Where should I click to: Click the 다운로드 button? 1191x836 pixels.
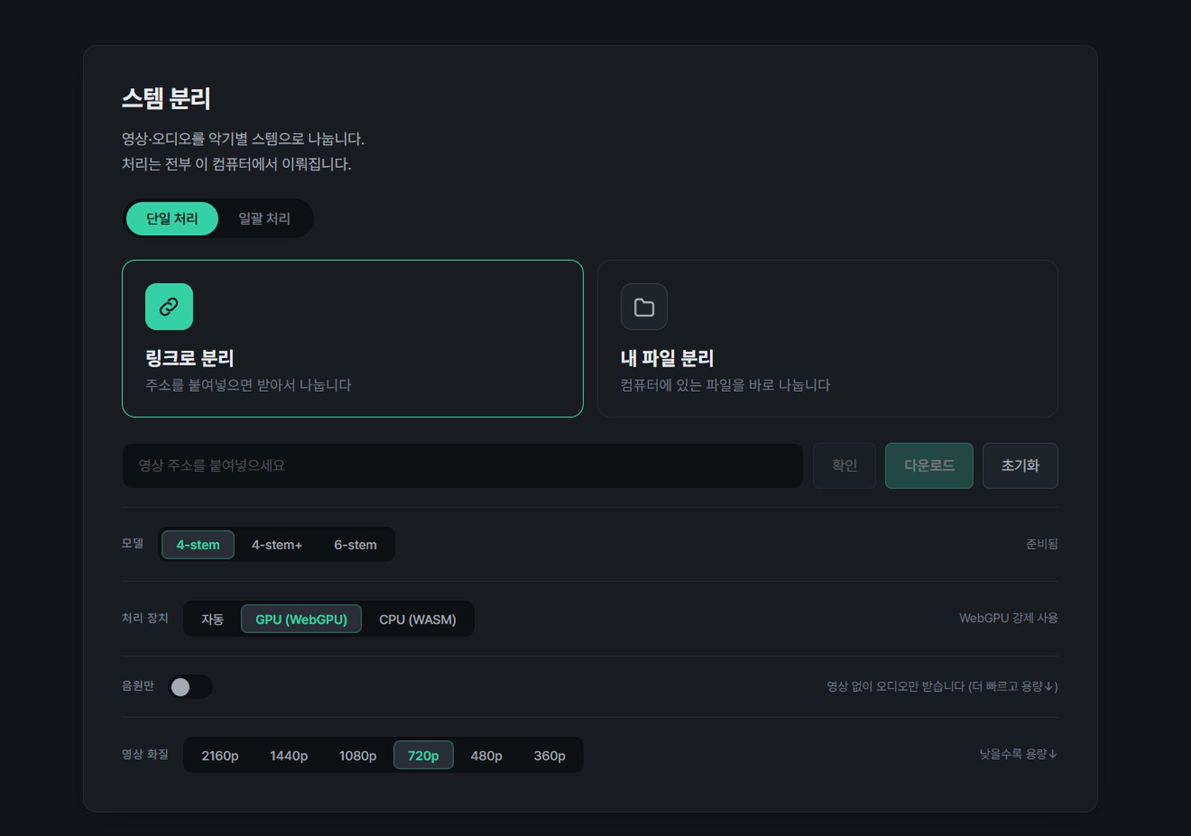pos(929,466)
